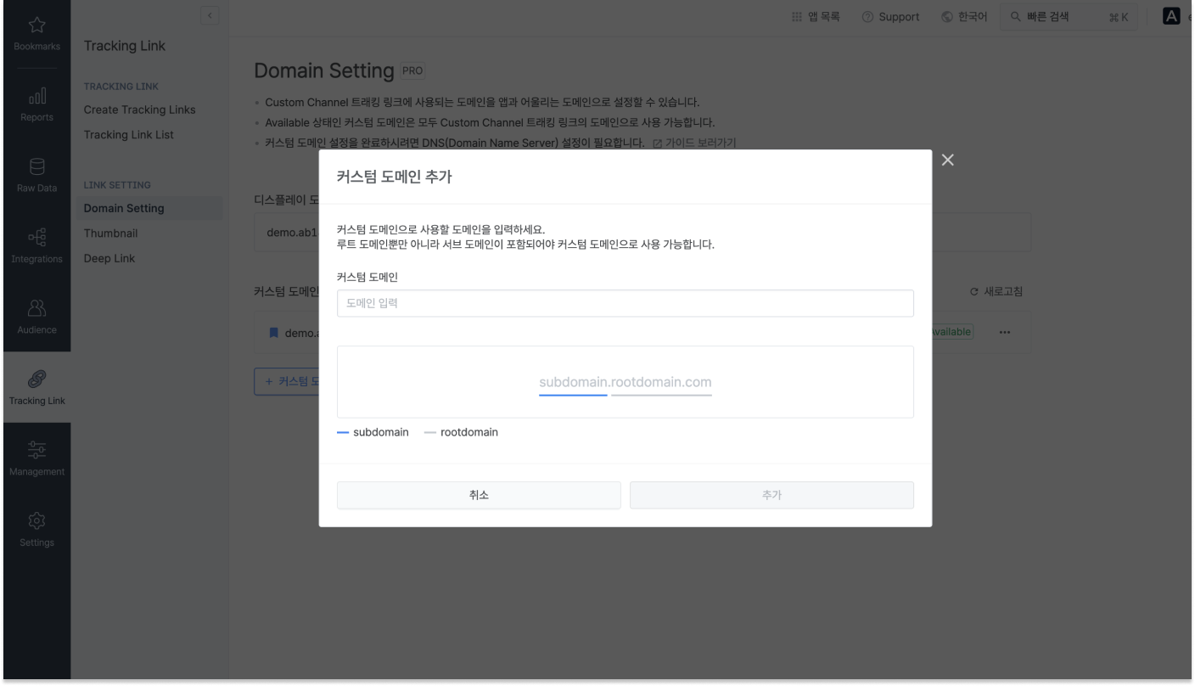Open Support in top bar

tap(890, 17)
